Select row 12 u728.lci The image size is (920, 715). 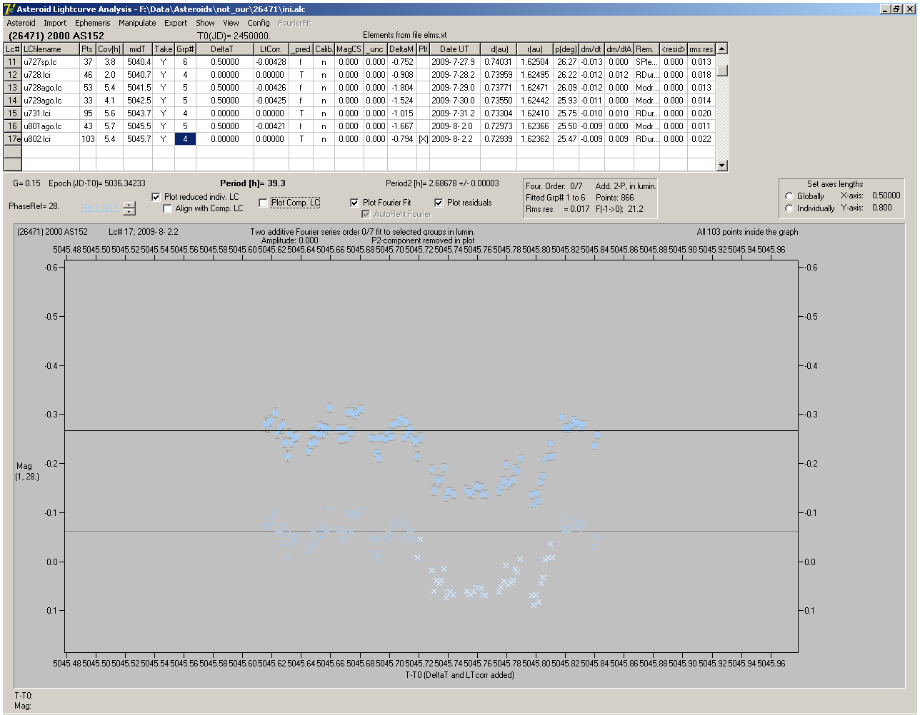pos(359,75)
